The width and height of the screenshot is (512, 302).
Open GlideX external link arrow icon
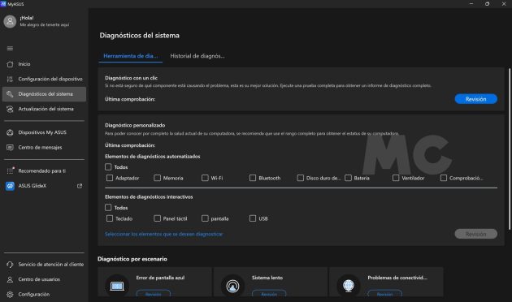[80, 186]
